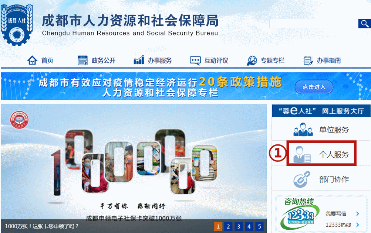
Task: Click the chevron arrow next to 12333热线
Action: 358,225
